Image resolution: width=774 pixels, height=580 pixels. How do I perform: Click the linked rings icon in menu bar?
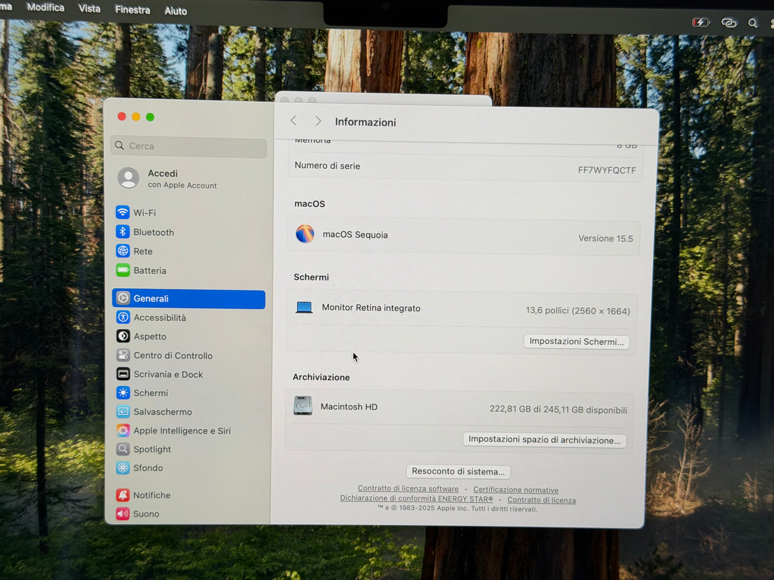pos(729,22)
